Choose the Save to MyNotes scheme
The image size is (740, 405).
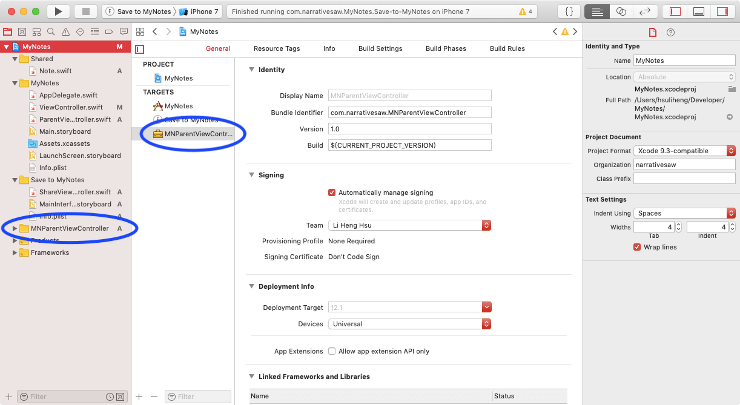[x=138, y=12]
